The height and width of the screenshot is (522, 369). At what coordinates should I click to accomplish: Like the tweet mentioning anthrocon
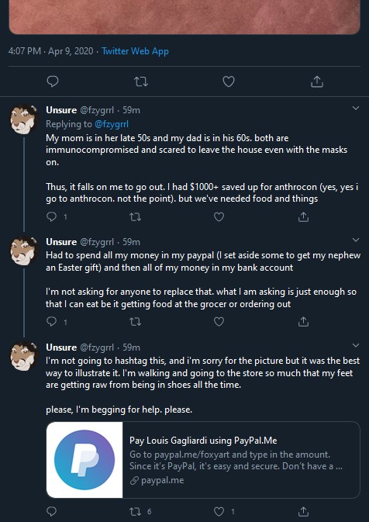click(219, 217)
